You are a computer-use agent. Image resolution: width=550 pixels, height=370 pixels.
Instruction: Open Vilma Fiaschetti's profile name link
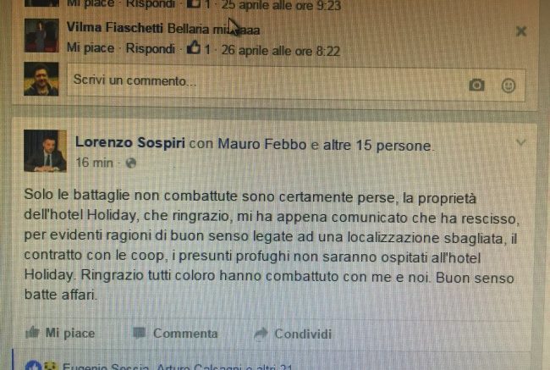coord(115,28)
